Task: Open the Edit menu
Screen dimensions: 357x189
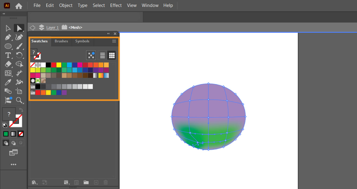Action: [x=50, y=5]
